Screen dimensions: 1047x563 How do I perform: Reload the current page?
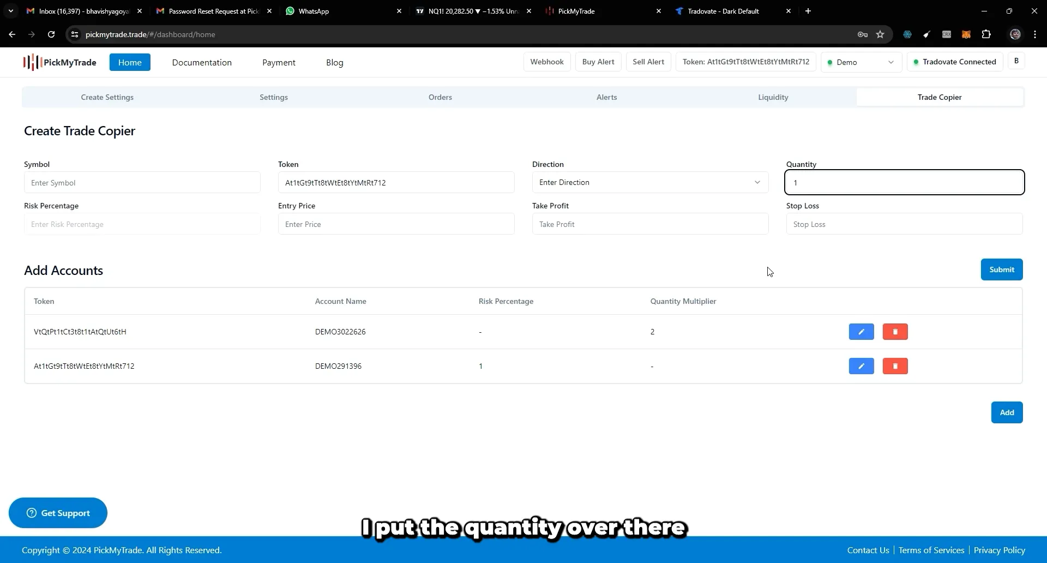pyautogui.click(x=51, y=34)
